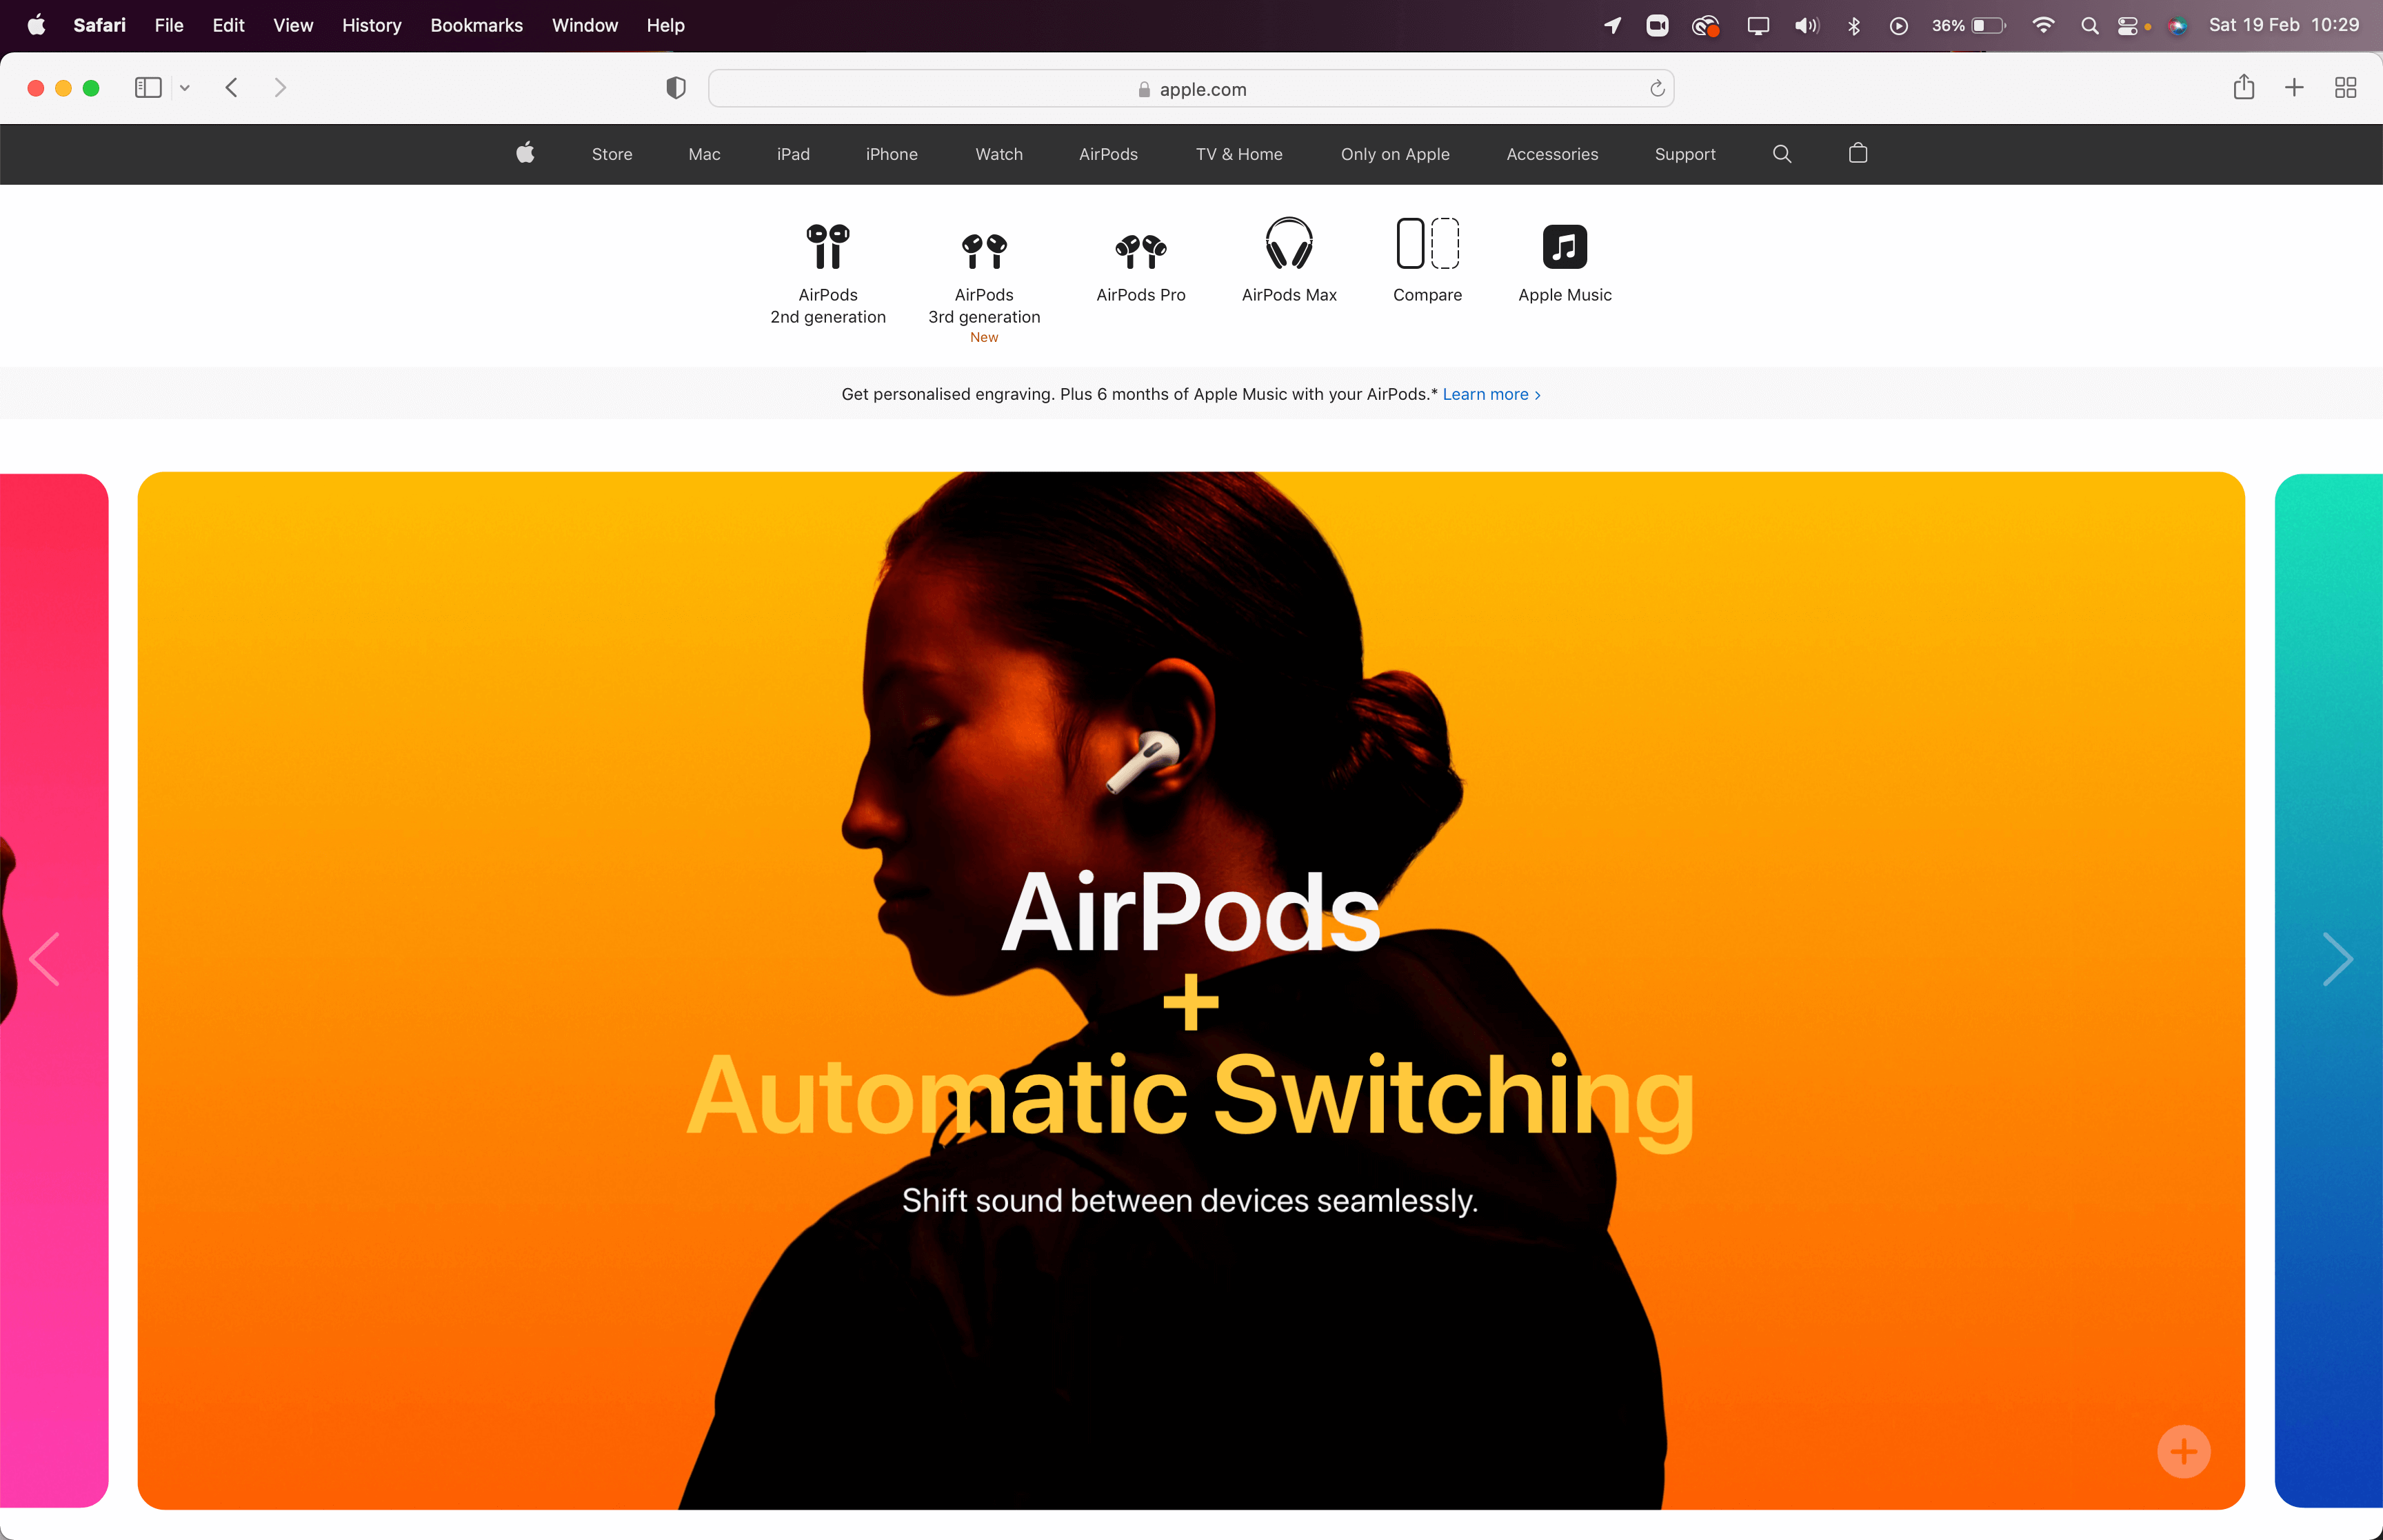Open the Bookmarks menu
Image resolution: width=2383 pixels, height=1540 pixels.
pyautogui.click(x=476, y=25)
